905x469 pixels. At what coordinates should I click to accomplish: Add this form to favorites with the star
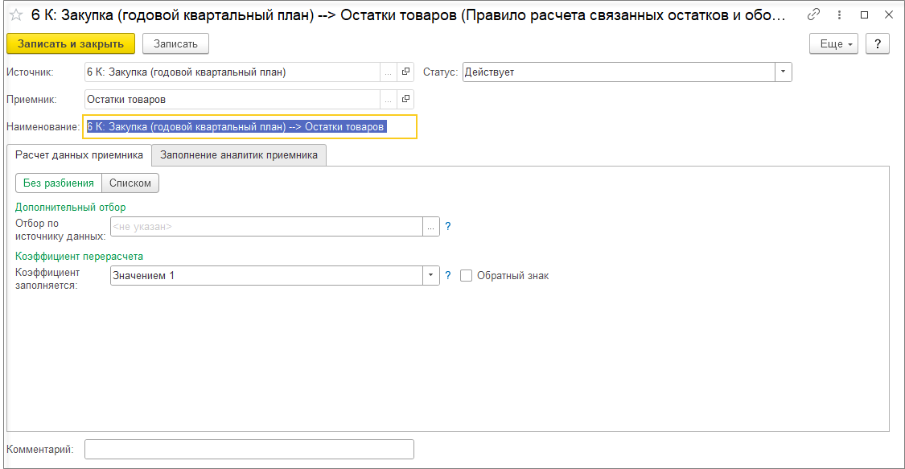16,14
